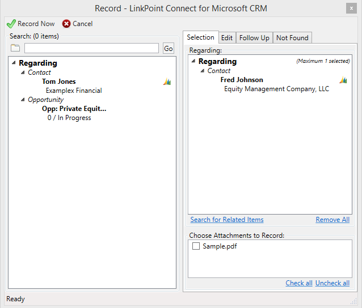Follow the Search for Related Items link
Image resolution: width=362 pixels, height=308 pixels.
click(x=227, y=220)
